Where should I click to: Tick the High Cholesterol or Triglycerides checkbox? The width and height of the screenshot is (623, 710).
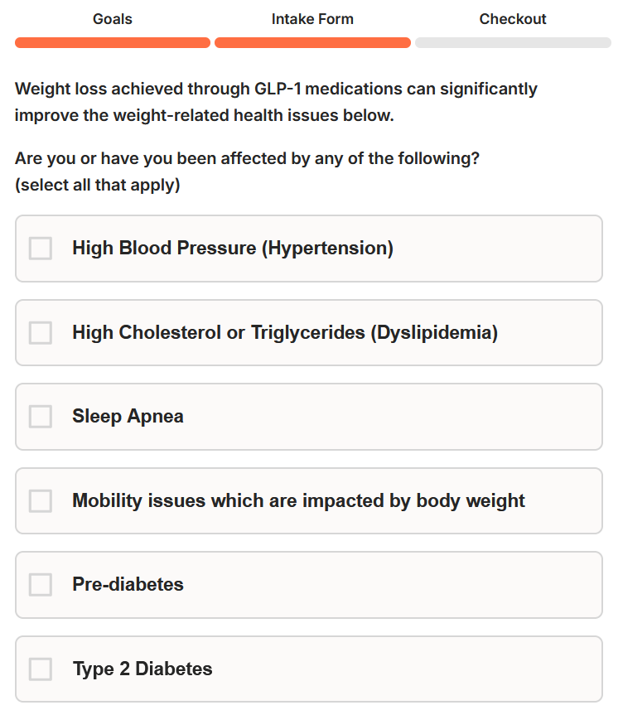click(x=41, y=333)
